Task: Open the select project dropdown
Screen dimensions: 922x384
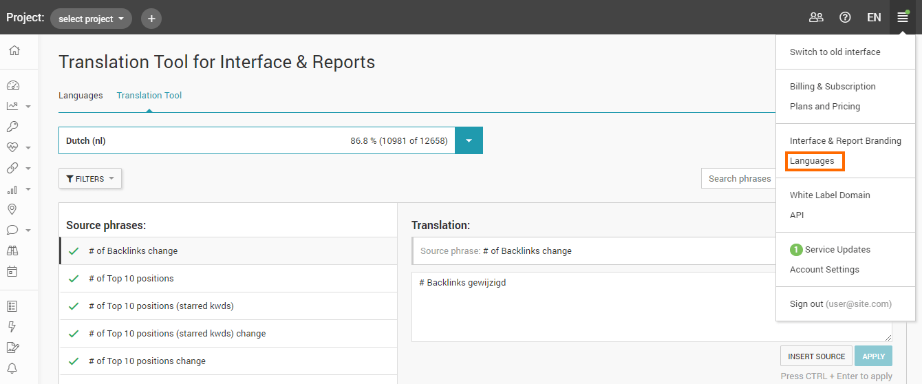Action: pyautogui.click(x=91, y=19)
